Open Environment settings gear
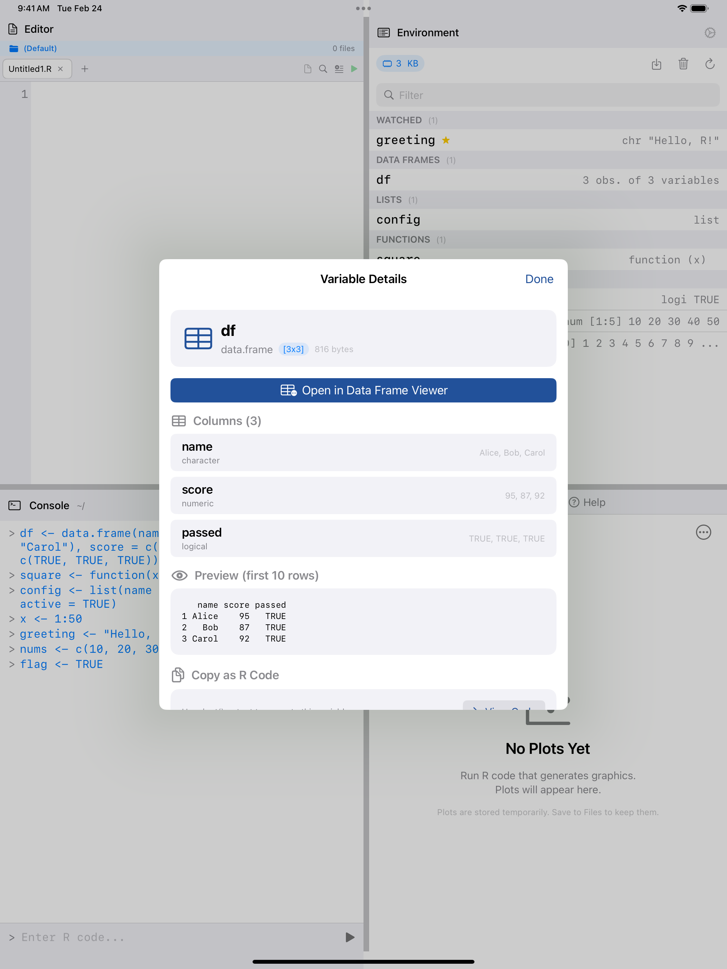This screenshot has height=969, width=727. pyautogui.click(x=710, y=32)
